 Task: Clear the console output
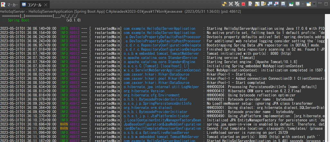[251, 4]
